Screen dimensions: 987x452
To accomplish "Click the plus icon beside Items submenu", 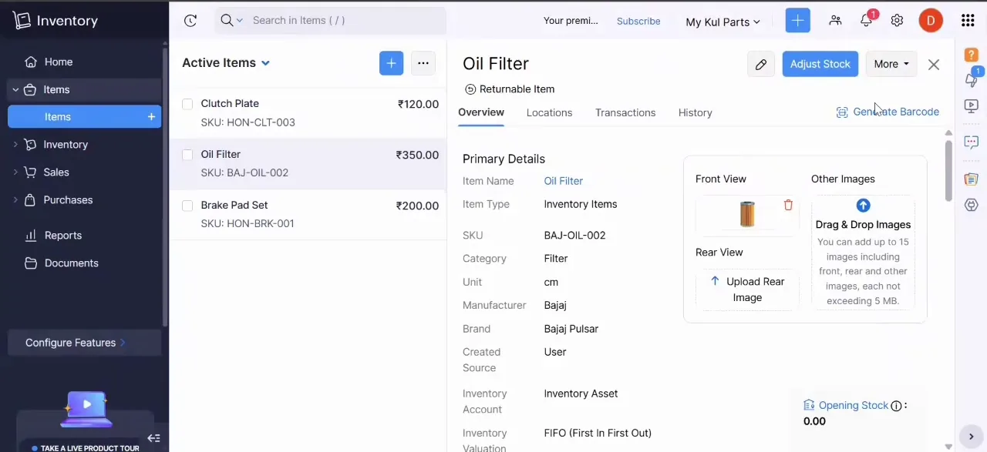I will tap(151, 117).
